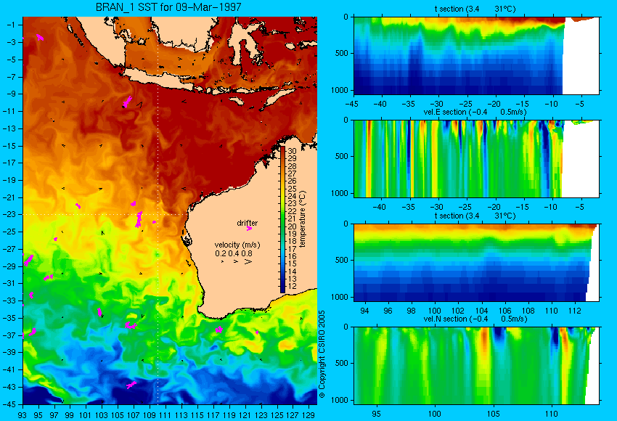617x421 pixels.
Task: Click the "BRAN_1 SST for 09-Mar-1997" title
Action: (168, 7)
